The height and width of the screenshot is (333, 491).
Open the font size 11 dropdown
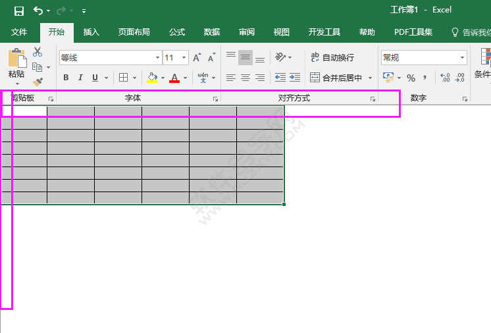[x=184, y=58]
